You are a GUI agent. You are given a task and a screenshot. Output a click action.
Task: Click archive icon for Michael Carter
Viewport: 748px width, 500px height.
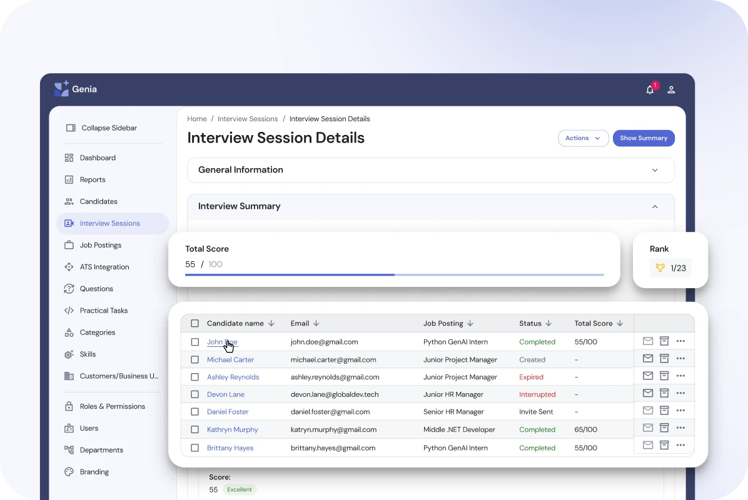(664, 359)
